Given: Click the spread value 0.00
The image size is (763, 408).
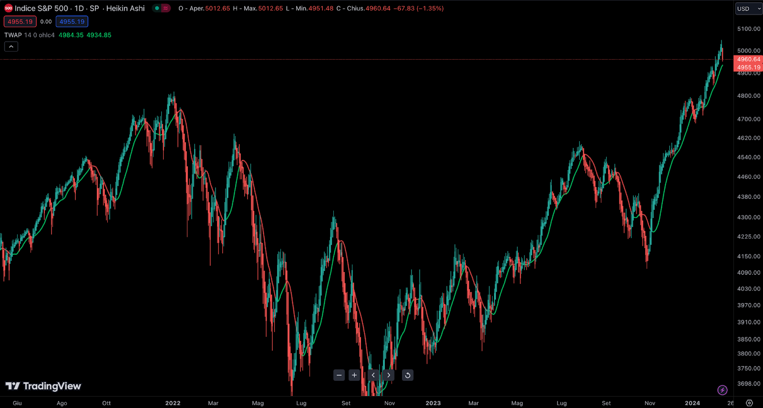Looking at the screenshot, I should pos(46,21).
